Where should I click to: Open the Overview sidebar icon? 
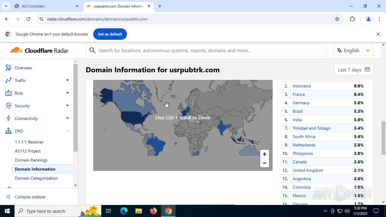(x=8, y=68)
